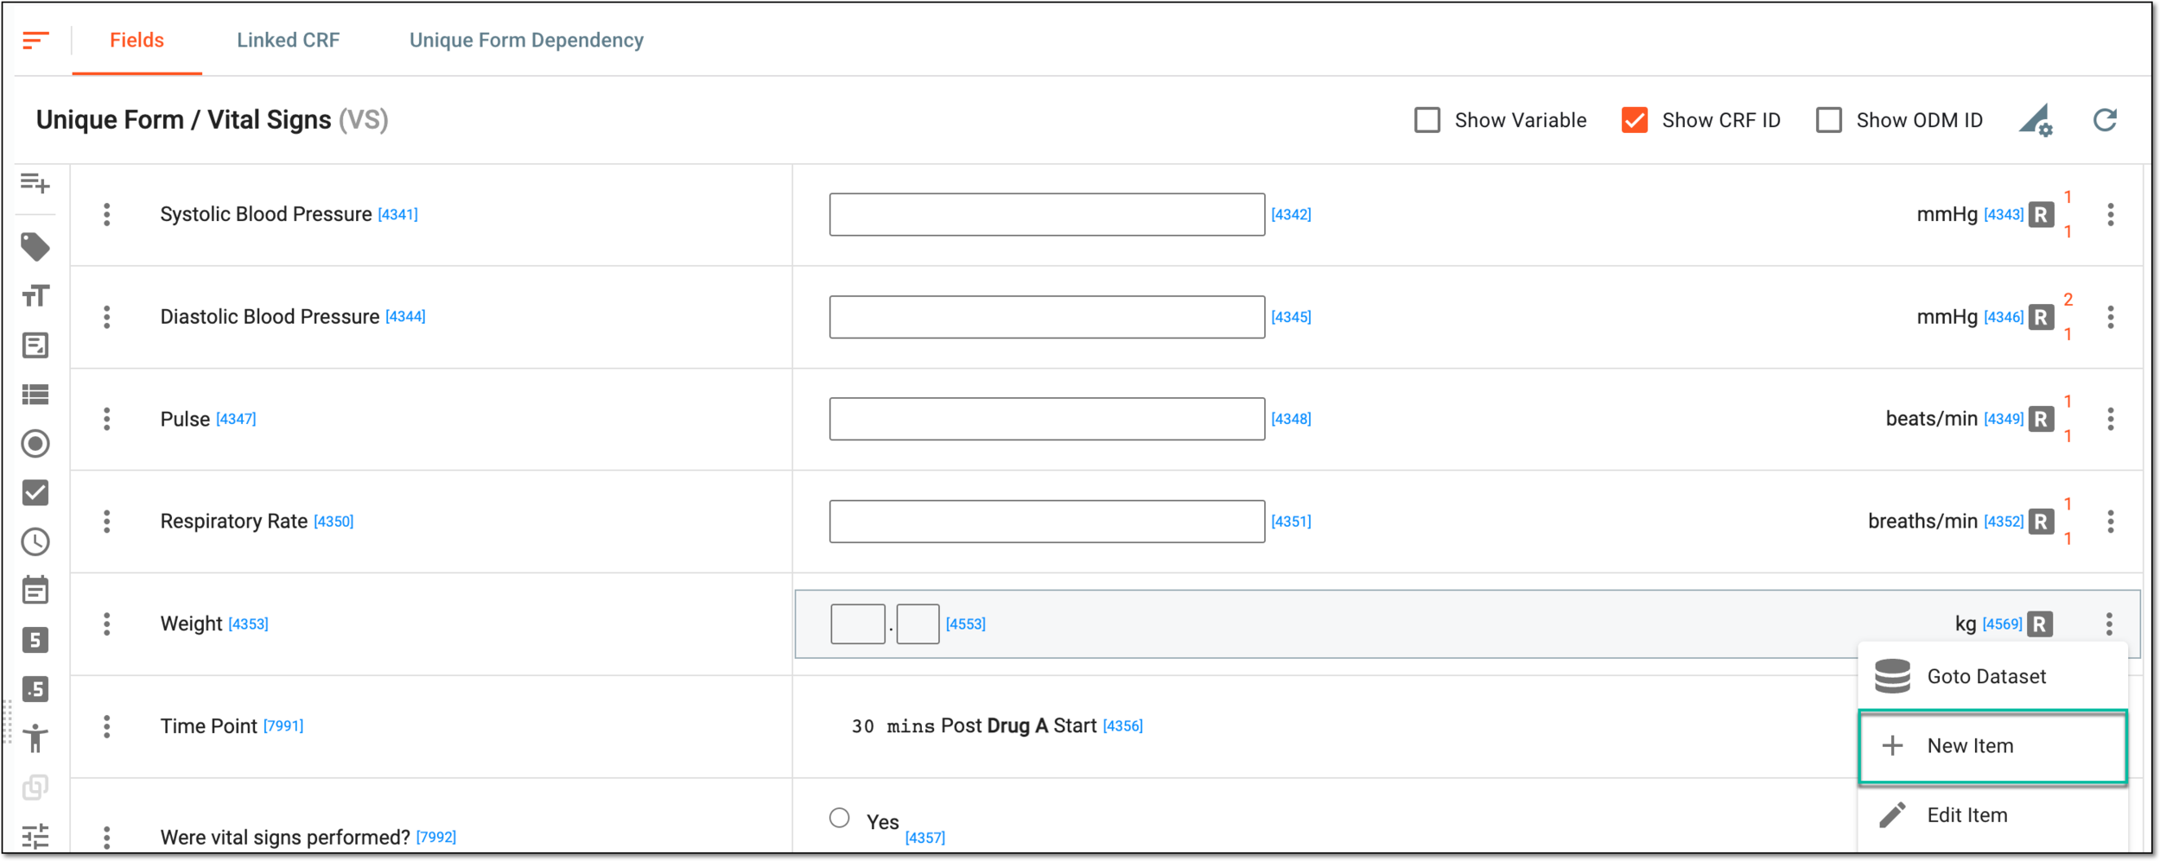Click CRF ID link [4356]
This screenshot has width=2160, height=861.
1123,726
